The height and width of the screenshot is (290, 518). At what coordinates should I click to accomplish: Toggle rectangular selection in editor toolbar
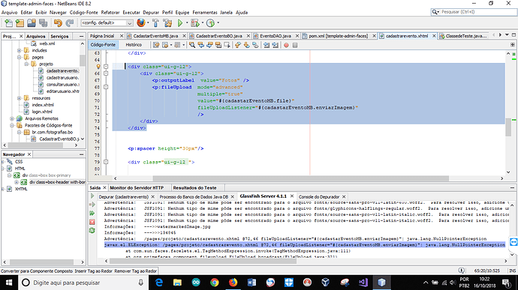(227, 45)
